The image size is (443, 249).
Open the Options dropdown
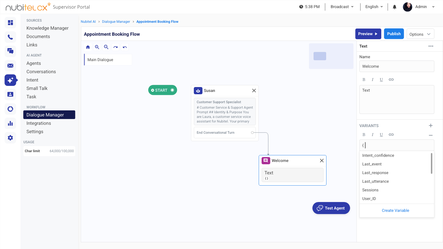coord(420,34)
